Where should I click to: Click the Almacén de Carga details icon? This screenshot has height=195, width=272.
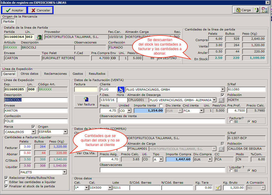(x=221, y=149)
